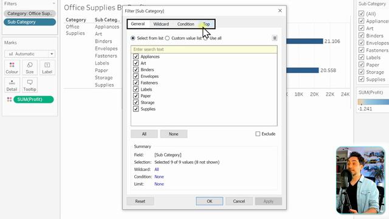Choose the Use all radio option
Image resolution: width=389 pixels, height=219 pixels.
[205, 38]
